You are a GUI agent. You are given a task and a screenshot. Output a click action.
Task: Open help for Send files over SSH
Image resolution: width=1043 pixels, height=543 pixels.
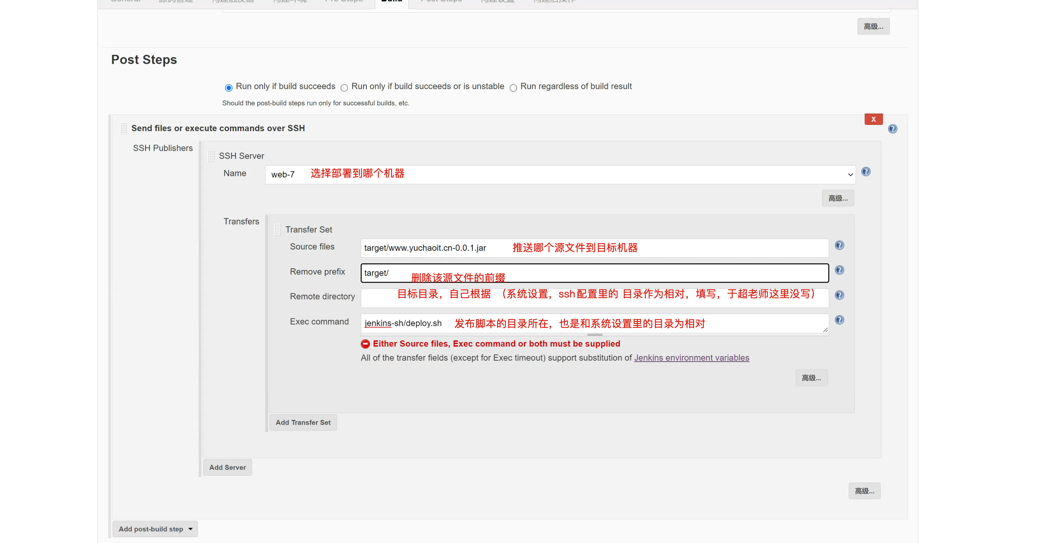click(892, 129)
